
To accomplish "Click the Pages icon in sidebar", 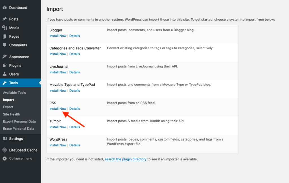I will coord(5,37).
